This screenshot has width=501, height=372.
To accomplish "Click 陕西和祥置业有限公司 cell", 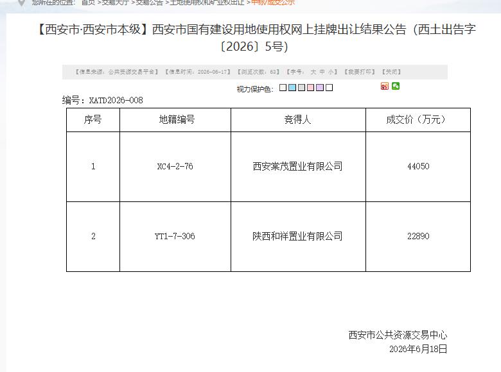I will point(297,236).
